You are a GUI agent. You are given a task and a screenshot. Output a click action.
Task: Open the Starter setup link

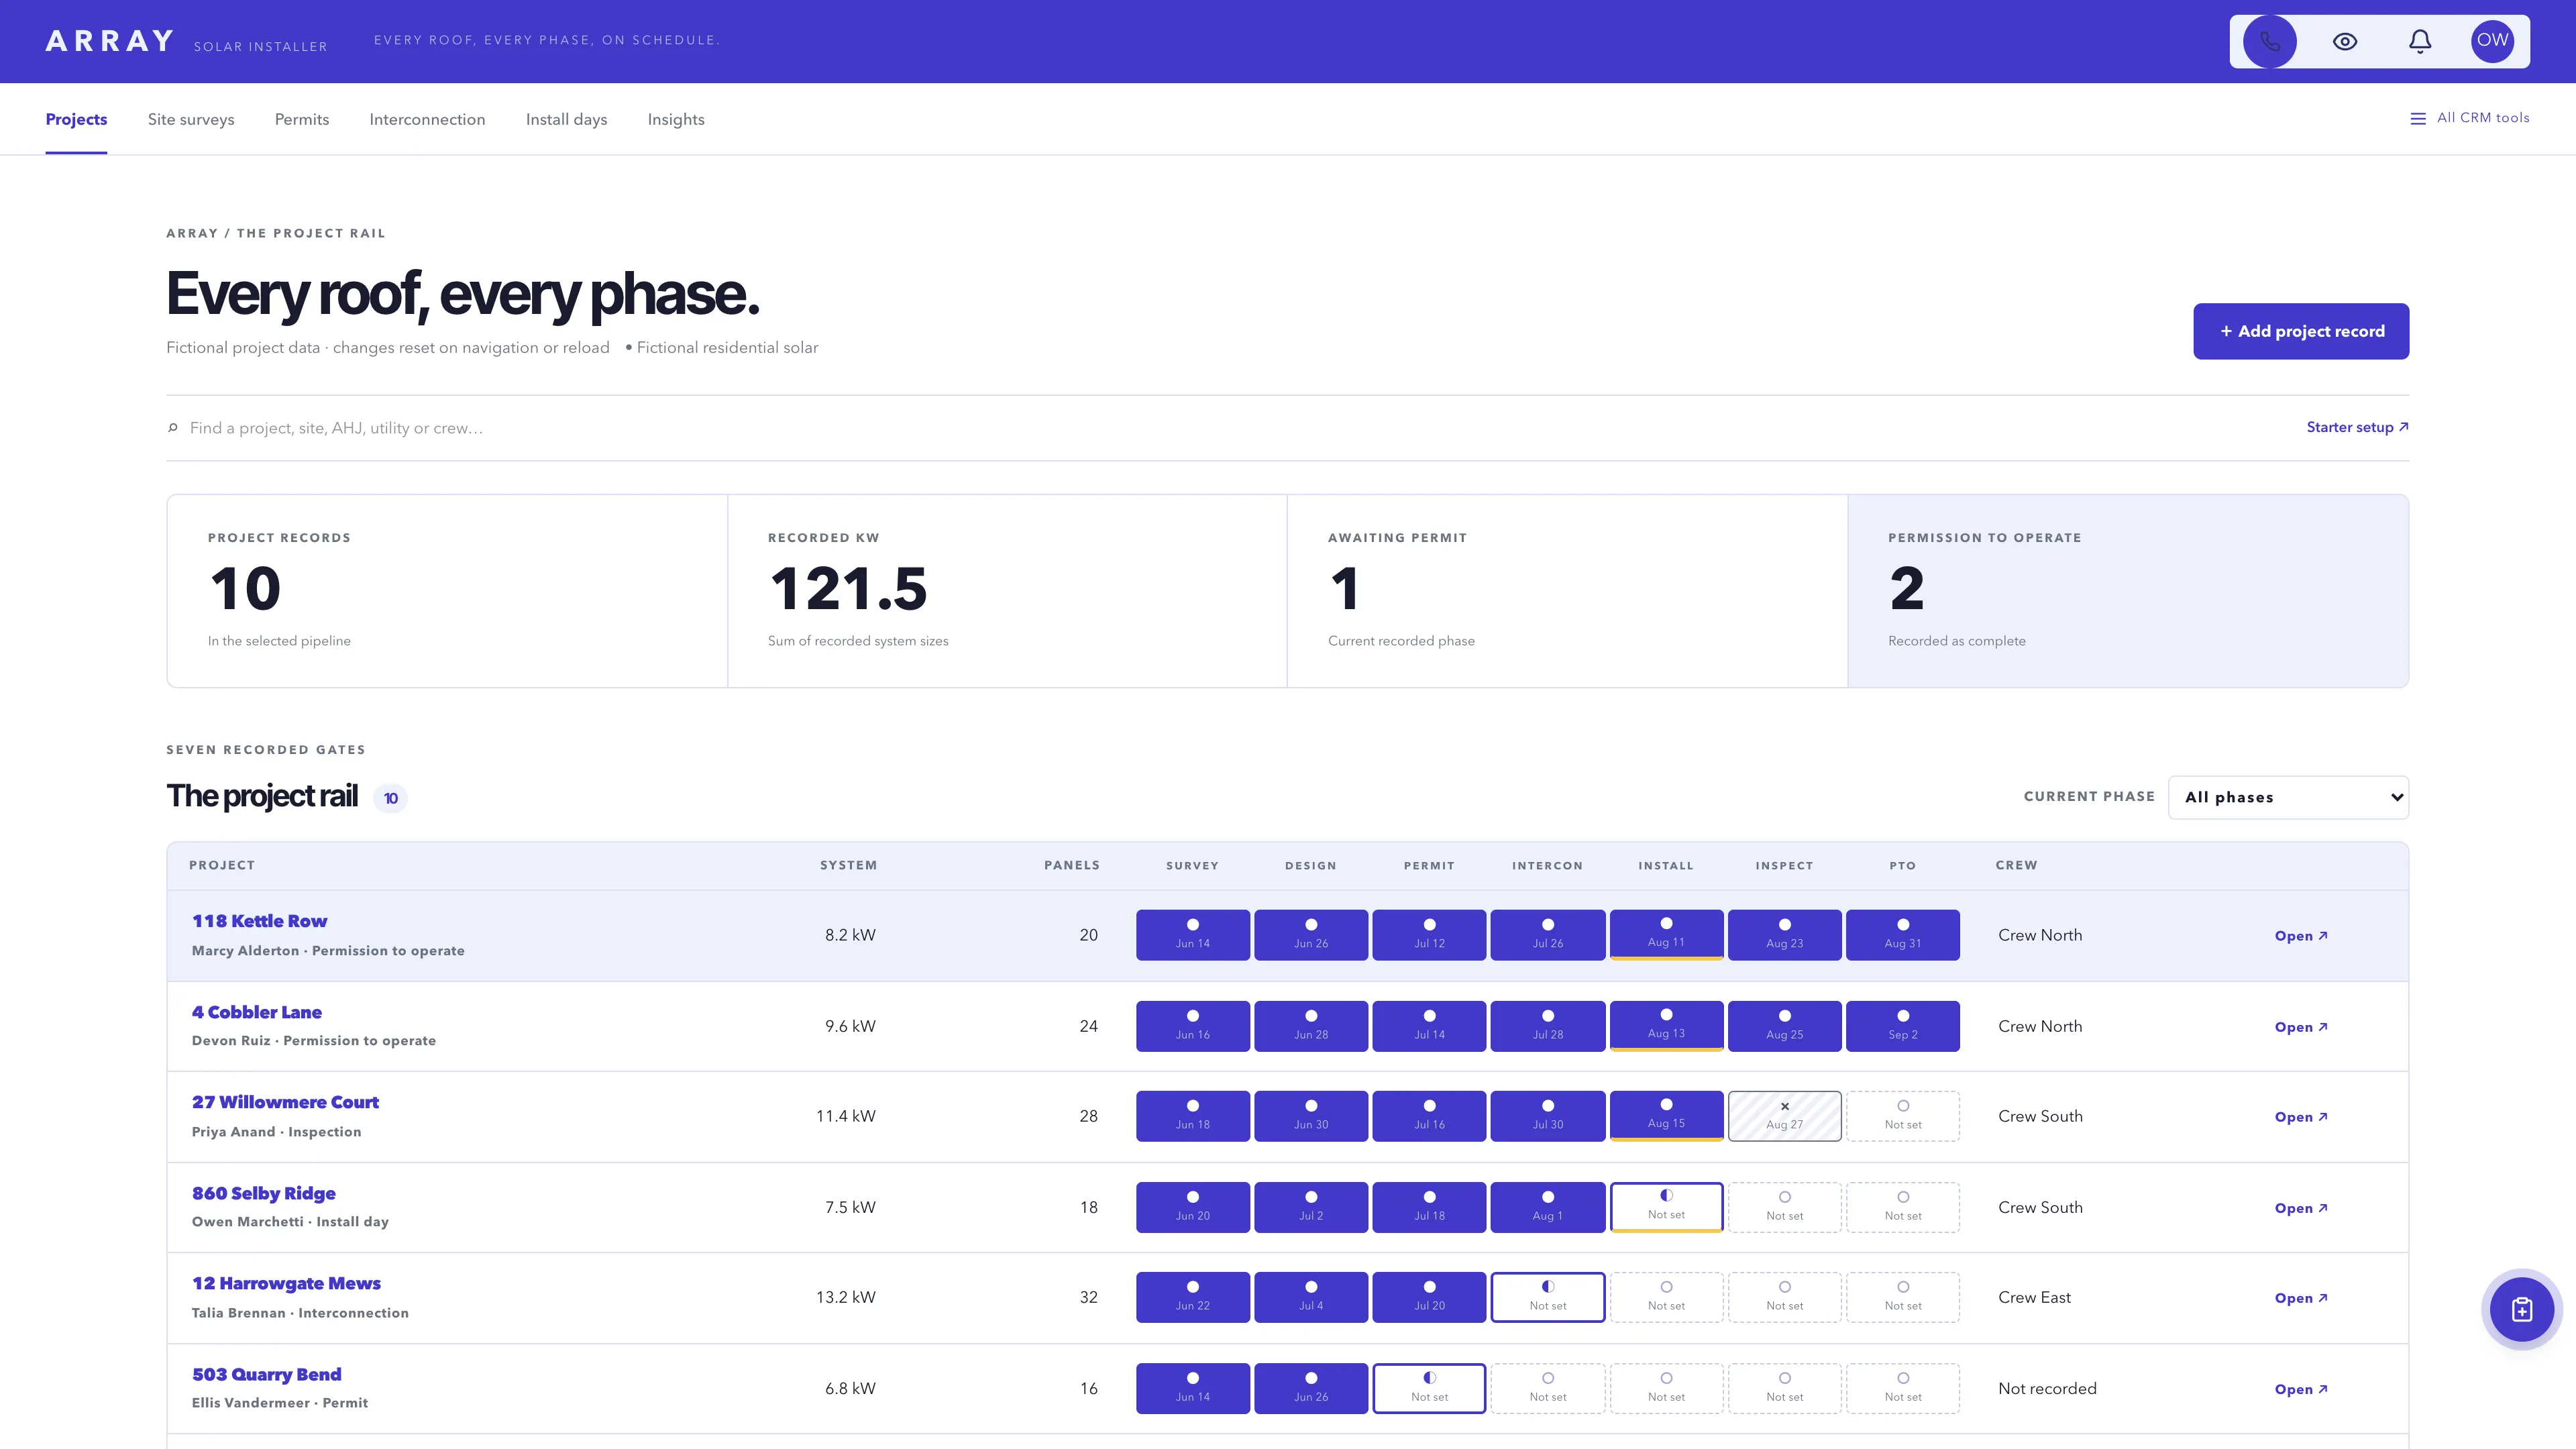pyautogui.click(x=2357, y=427)
